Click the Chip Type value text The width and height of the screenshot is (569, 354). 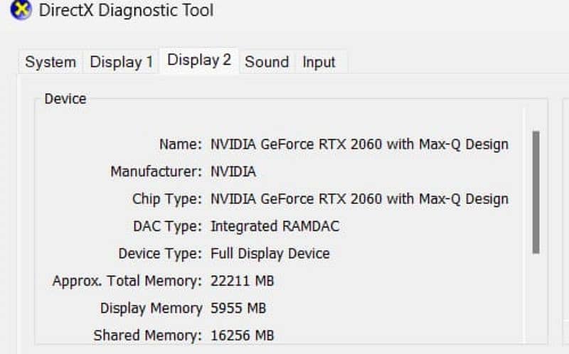point(359,198)
